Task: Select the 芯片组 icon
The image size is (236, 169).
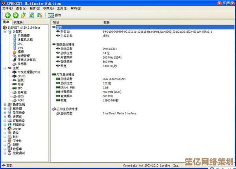Action: pyautogui.click(x=15, y=92)
